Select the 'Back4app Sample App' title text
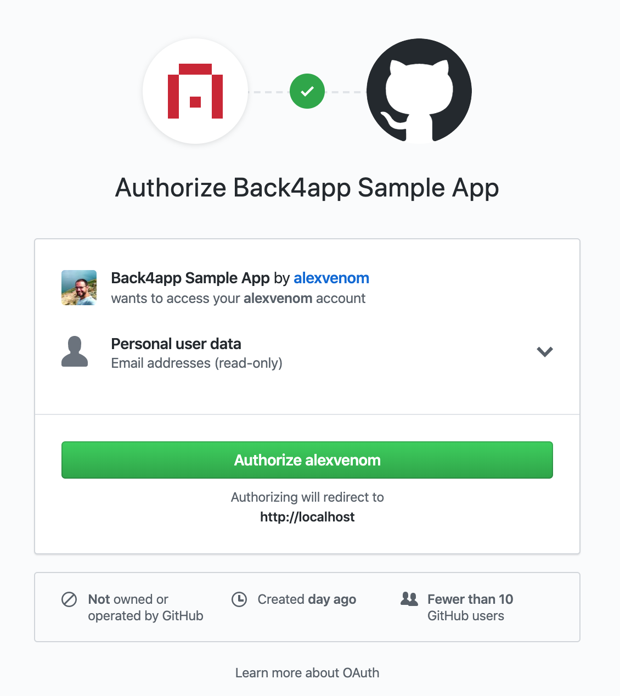This screenshot has width=620, height=696. tap(190, 278)
